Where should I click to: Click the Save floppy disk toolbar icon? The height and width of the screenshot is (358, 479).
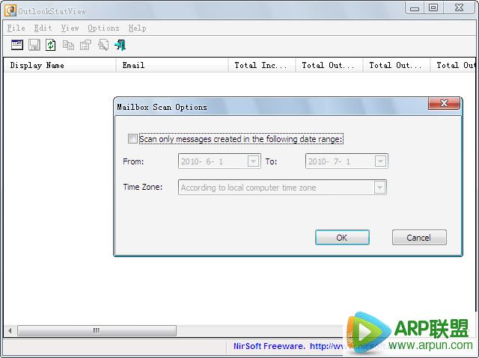click(34, 45)
